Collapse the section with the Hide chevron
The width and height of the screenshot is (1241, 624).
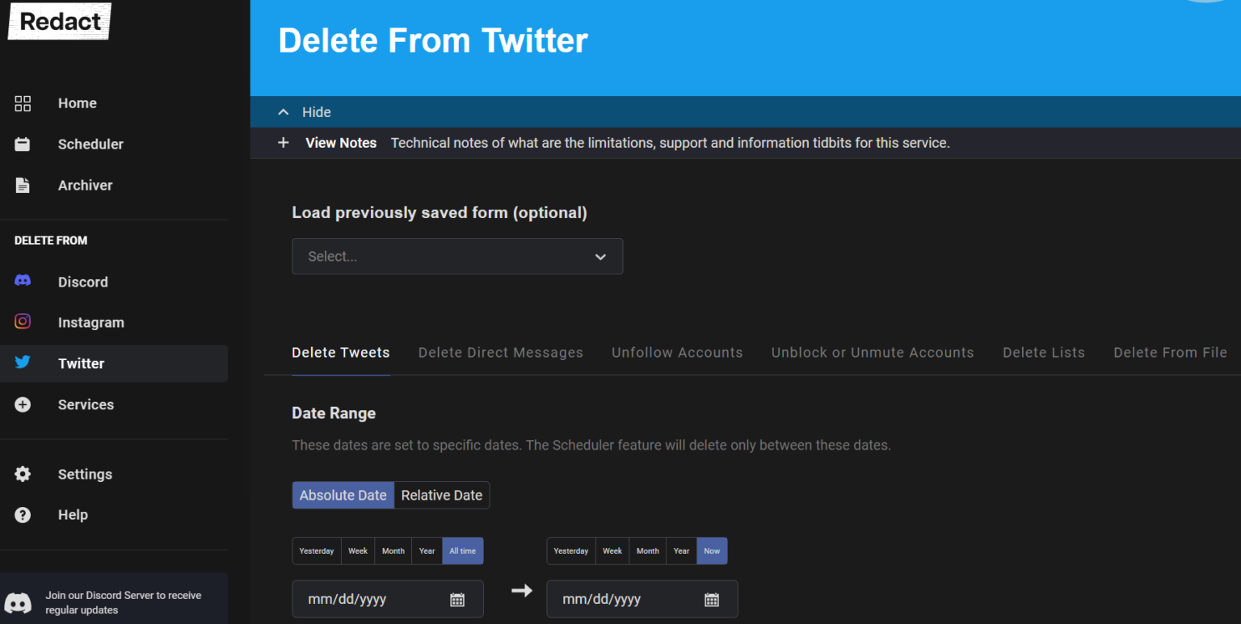pyautogui.click(x=284, y=112)
